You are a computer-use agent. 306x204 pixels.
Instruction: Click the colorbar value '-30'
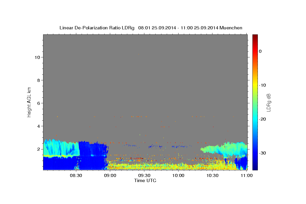(x=262, y=153)
